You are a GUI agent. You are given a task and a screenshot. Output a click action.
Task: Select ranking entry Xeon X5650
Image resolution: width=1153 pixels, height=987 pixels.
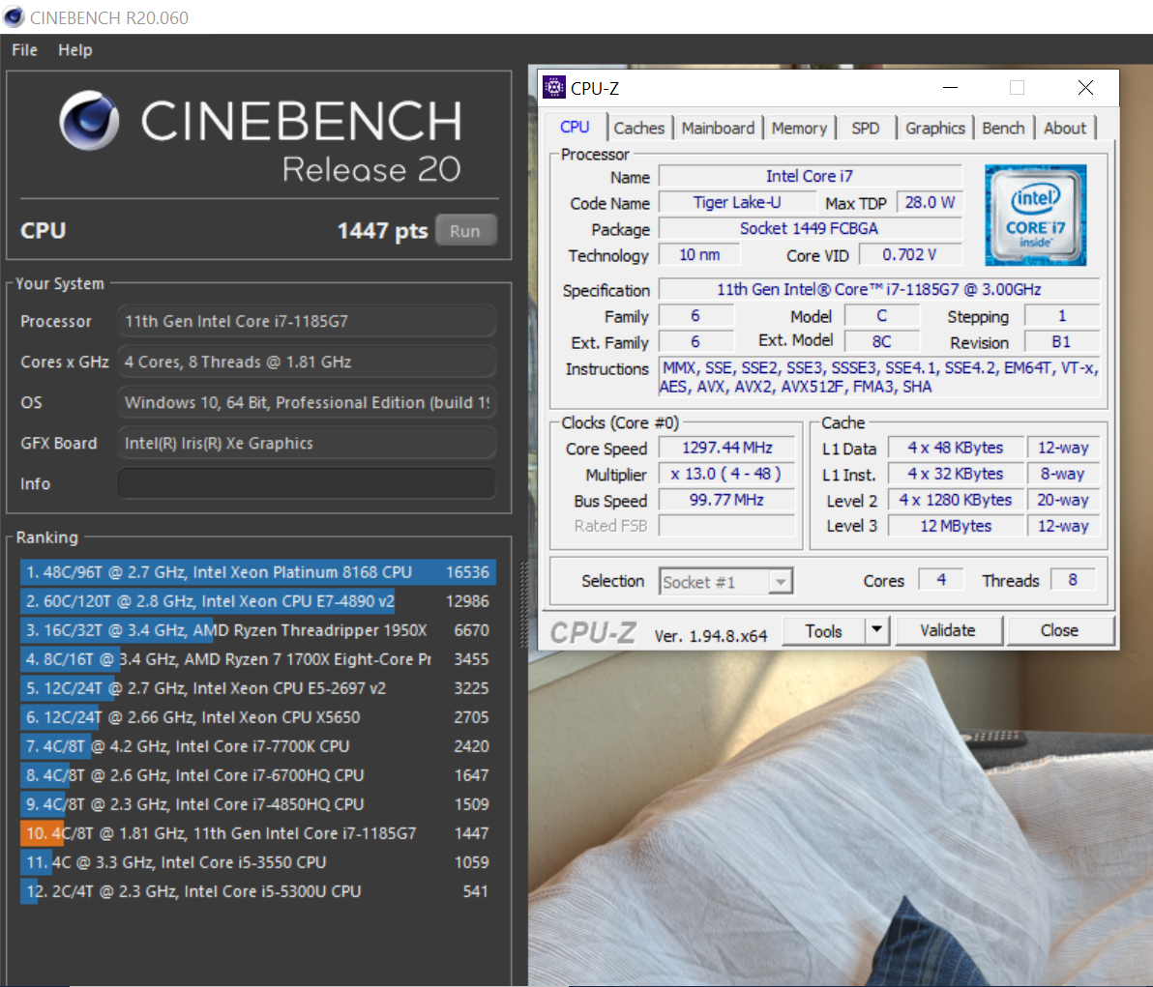[257, 717]
